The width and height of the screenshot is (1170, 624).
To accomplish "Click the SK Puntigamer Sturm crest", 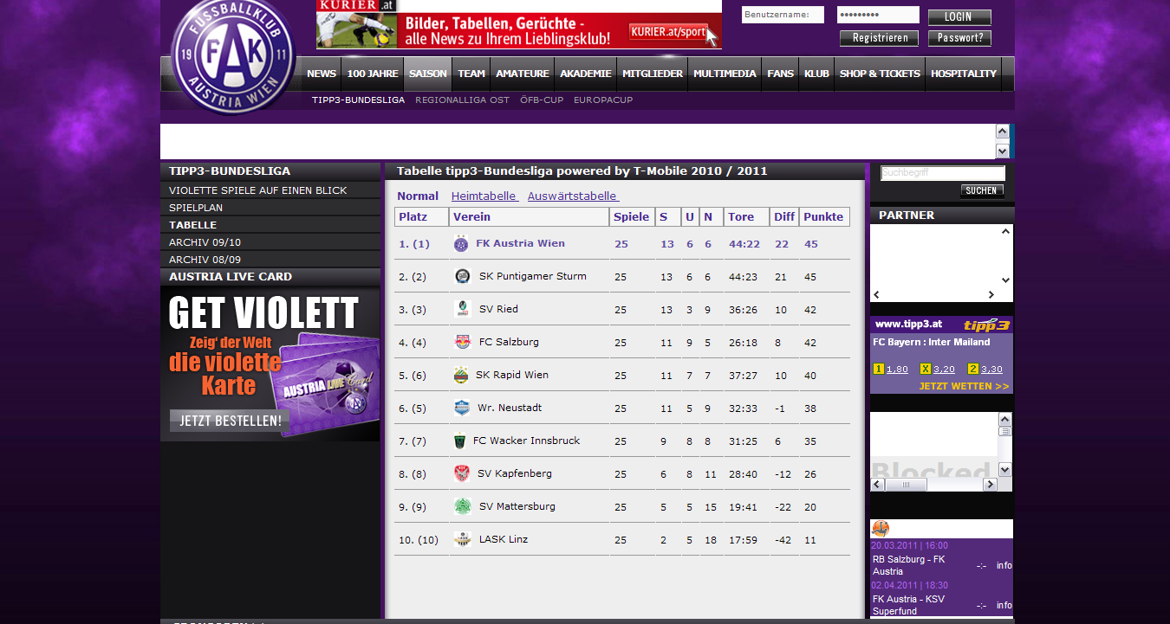I will (x=463, y=276).
